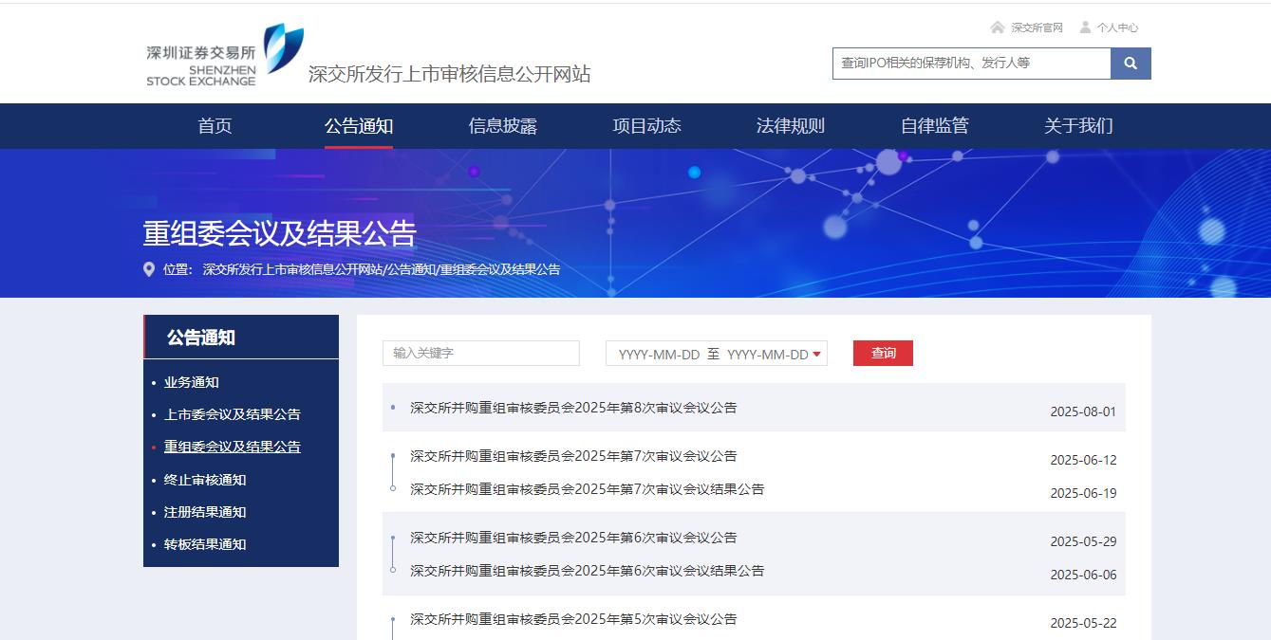
Task: Click the 重组委会议及结果公告 page title
Action: pyautogui.click(x=279, y=233)
